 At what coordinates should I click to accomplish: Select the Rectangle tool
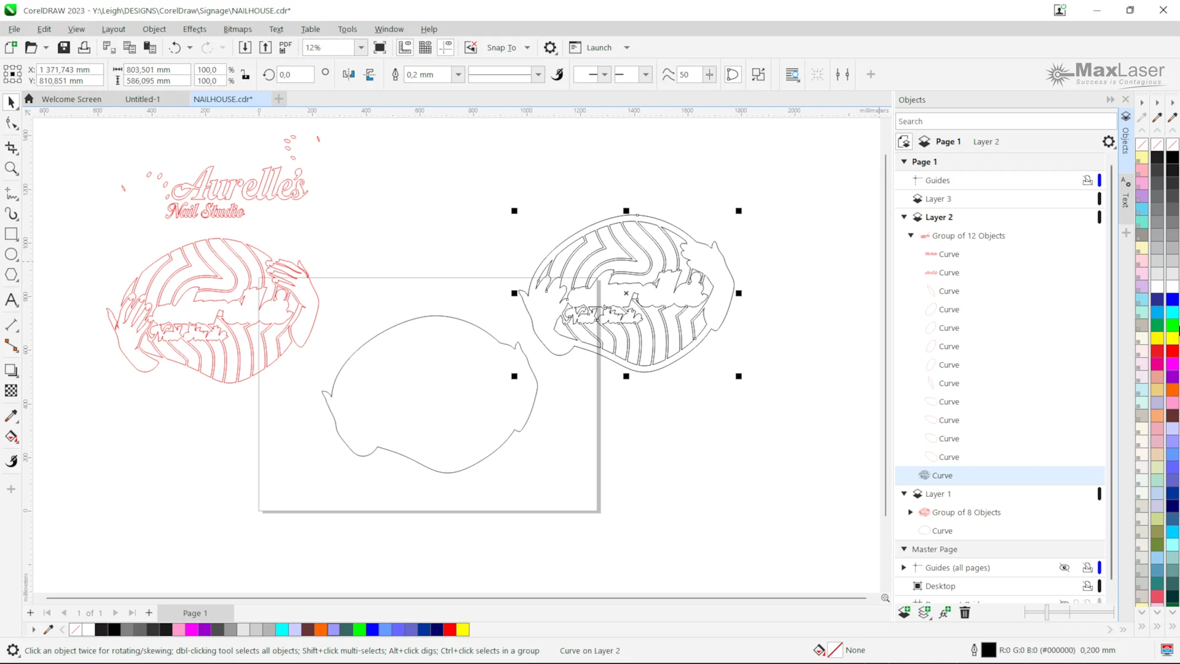(x=11, y=234)
